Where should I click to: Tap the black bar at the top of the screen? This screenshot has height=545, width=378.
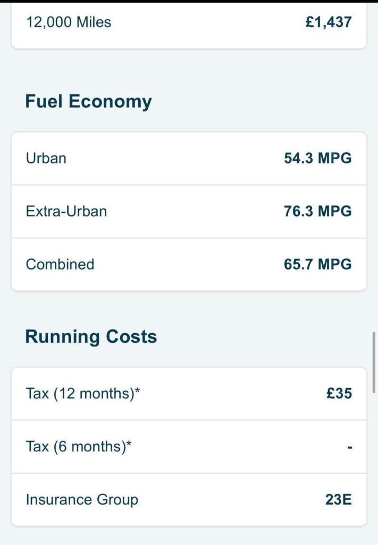(189, 2)
